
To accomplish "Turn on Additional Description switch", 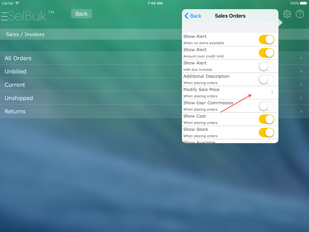I will coord(266,79).
